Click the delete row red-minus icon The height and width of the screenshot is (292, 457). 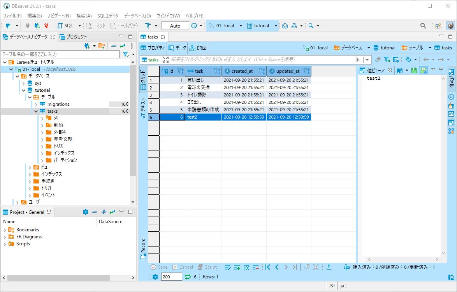point(256,267)
